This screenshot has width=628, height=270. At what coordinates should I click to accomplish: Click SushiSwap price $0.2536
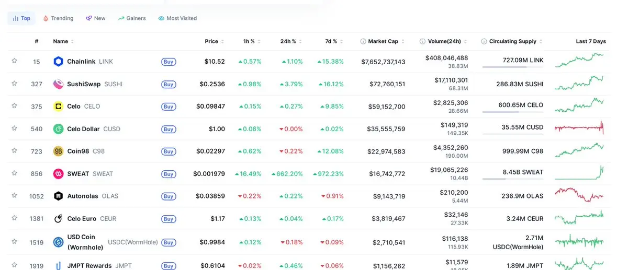(212, 84)
